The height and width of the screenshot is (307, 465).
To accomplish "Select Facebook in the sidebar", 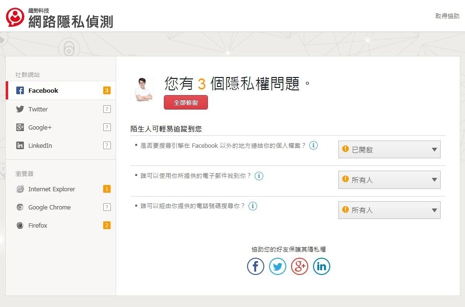I will click(x=43, y=90).
